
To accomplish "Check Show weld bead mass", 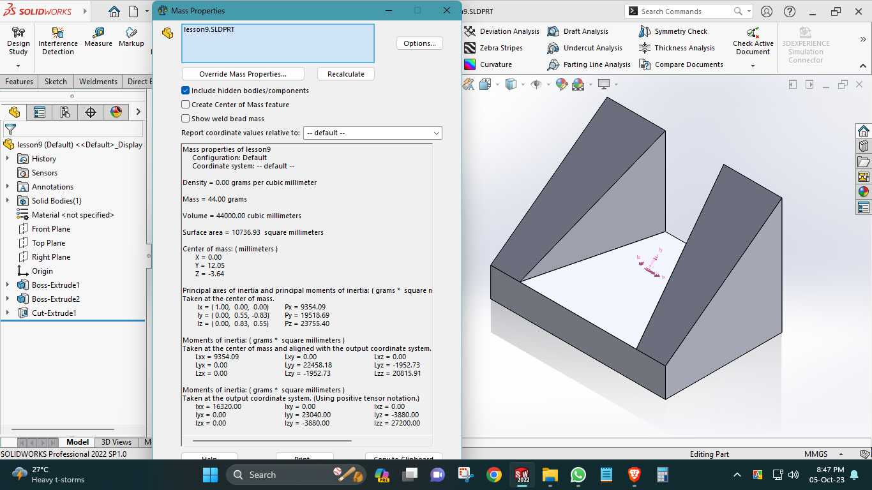I will click(186, 119).
